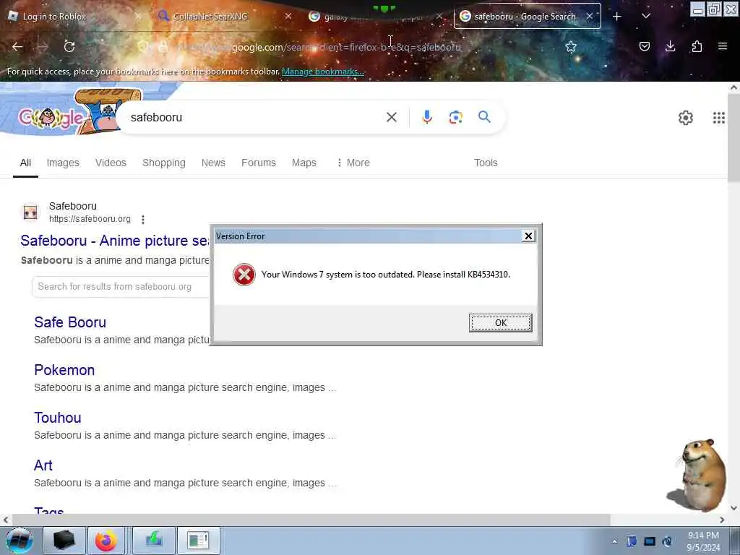This screenshot has height=555, width=740.
Task: Select the News search filter
Action: [x=213, y=163]
